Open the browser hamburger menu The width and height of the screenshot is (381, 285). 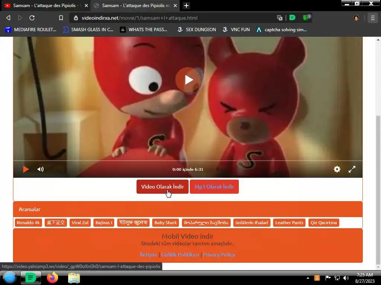point(373,18)
